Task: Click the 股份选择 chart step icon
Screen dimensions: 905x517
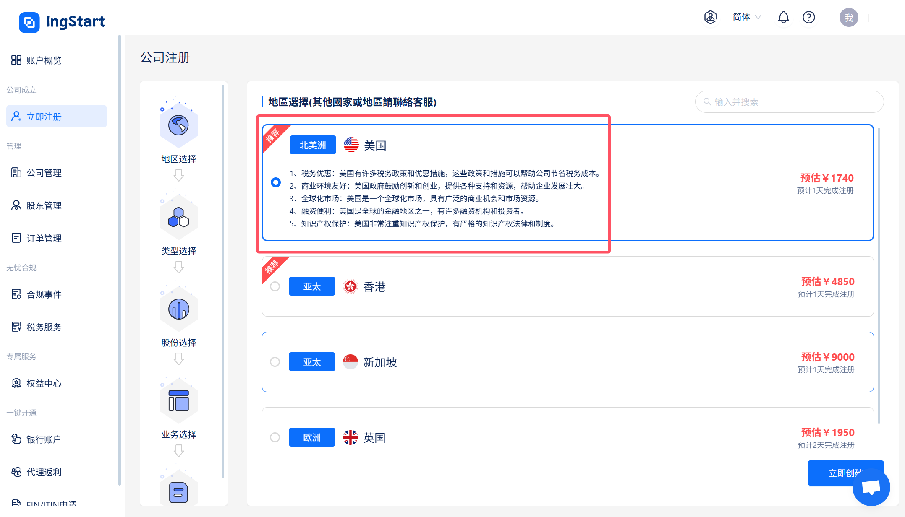Action: coord(178,309)
